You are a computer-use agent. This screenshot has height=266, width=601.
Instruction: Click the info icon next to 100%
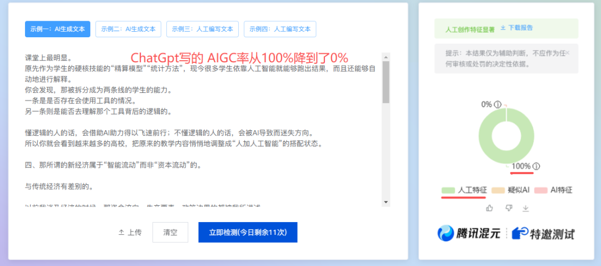point(536,166)
